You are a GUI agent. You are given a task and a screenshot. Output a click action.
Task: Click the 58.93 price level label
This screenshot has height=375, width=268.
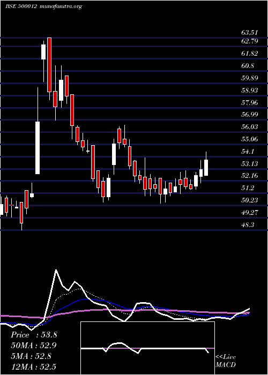click(x=250, y=91)
